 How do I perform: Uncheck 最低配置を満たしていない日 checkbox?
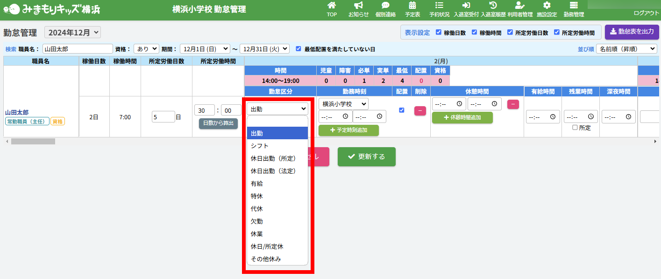[299, 49]
